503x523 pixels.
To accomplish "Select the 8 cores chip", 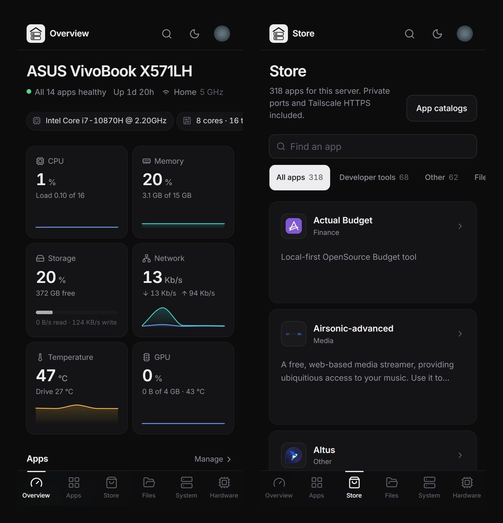I will [x=210, y=121].
